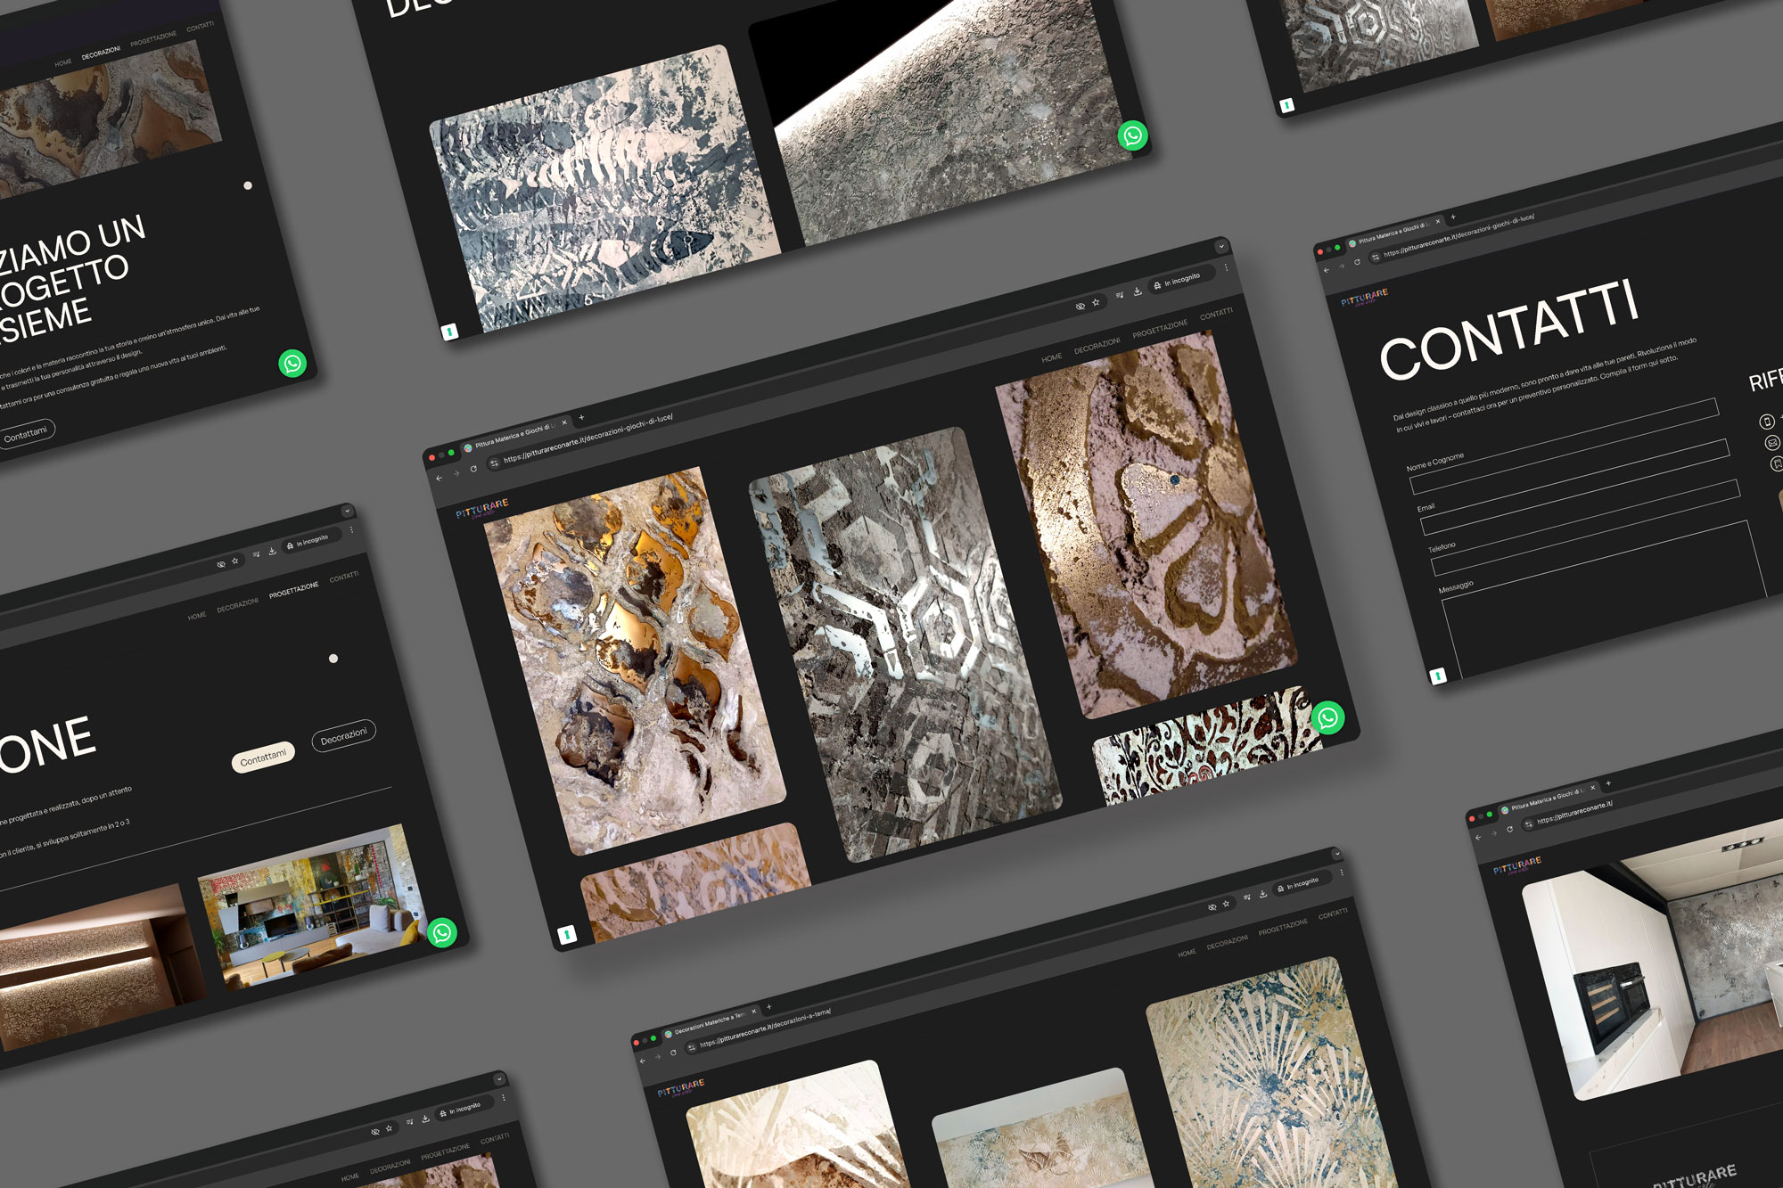This screenshot has width=1783, height=1188.
Task: Open hexagon-pattern gallery image in center window
Action: coord(905,644)
